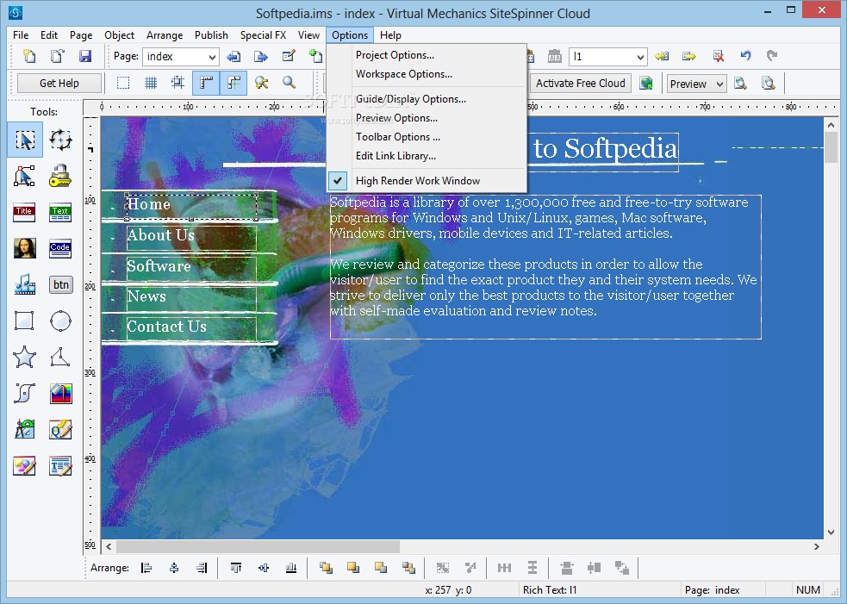Viewport: 847px width, 604px height.
Task: Click the horizontal scrollbar thumb
Action: [x=258, y=546]
